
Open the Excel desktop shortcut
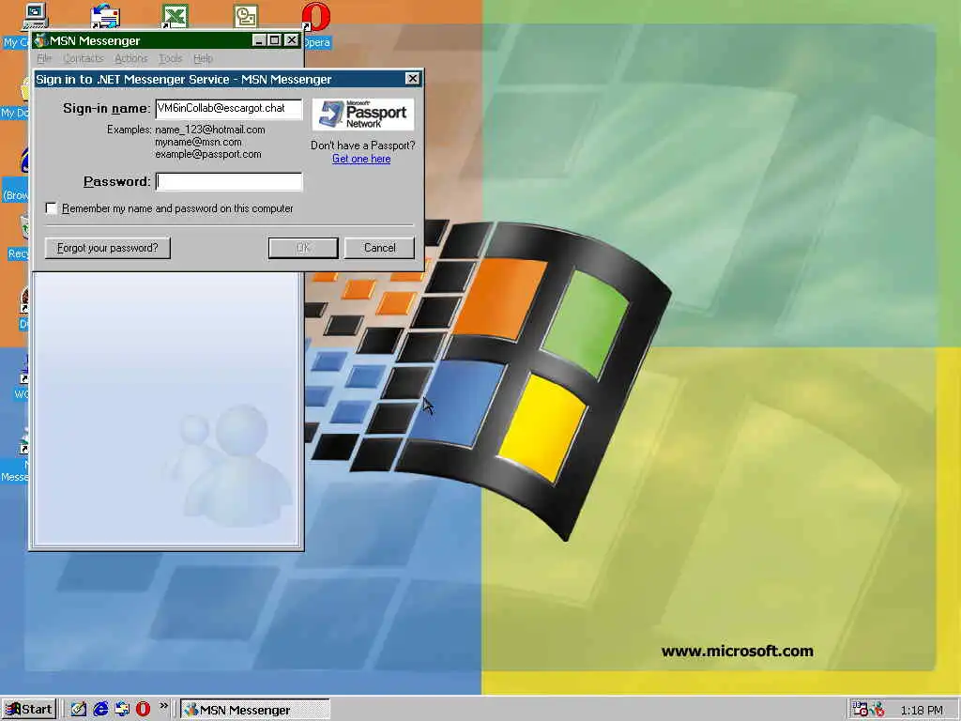(x=174, y=16)
